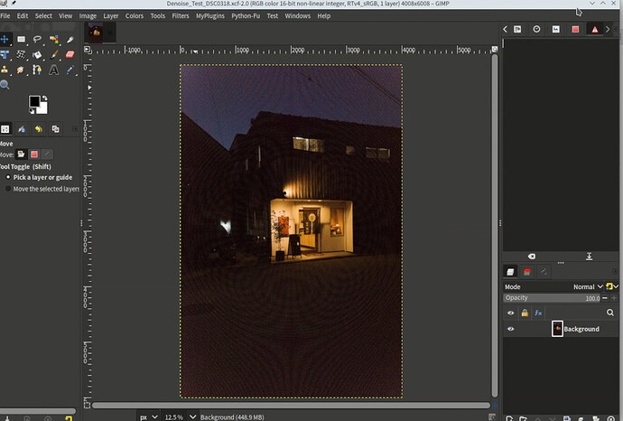Adjust the layer Opacity slider
This screenshot has height=421, width=623.
click(552, 298)
